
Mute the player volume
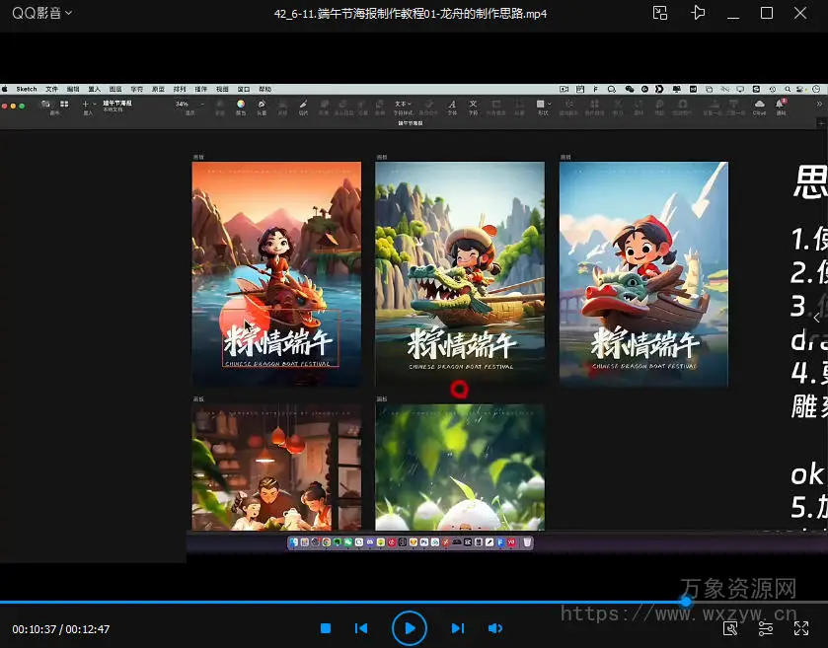click(495, 628)
